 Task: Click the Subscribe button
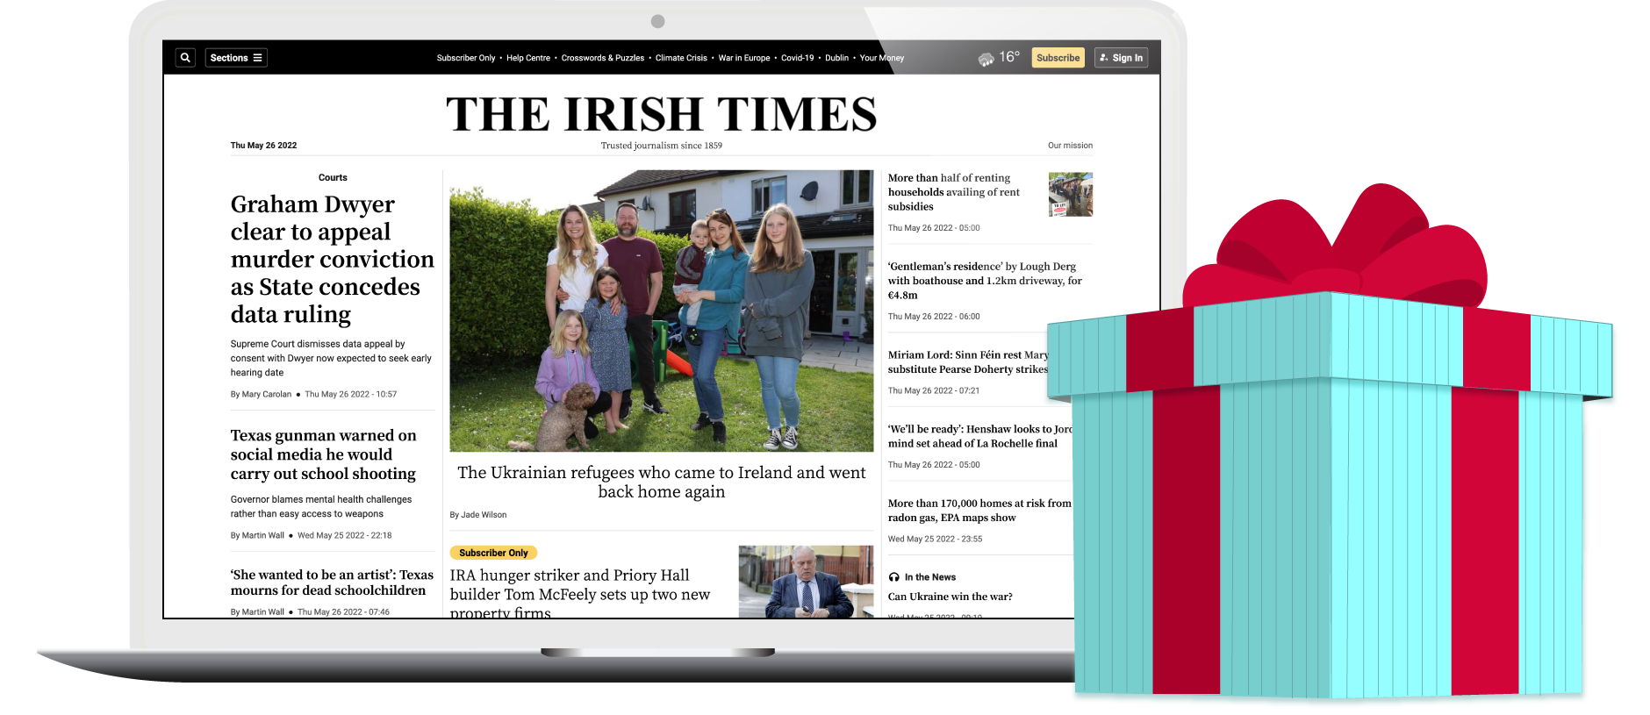(1058, 58)
